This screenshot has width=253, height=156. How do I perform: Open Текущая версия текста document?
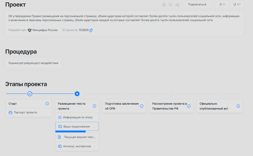point(77,137)
